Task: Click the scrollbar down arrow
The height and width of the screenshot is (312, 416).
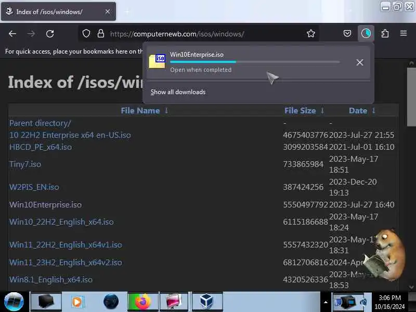Action: [411, 287]
